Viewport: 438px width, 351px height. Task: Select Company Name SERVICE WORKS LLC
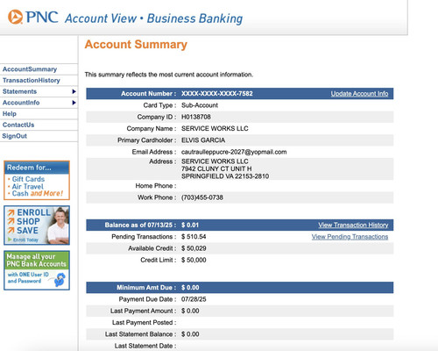point(215,129)
